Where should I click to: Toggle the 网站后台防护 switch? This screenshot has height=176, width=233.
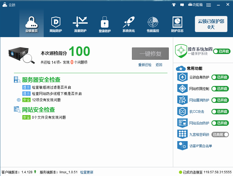220,123
